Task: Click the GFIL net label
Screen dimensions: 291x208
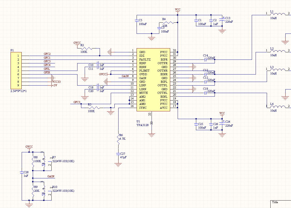Action: pos(47,69)
